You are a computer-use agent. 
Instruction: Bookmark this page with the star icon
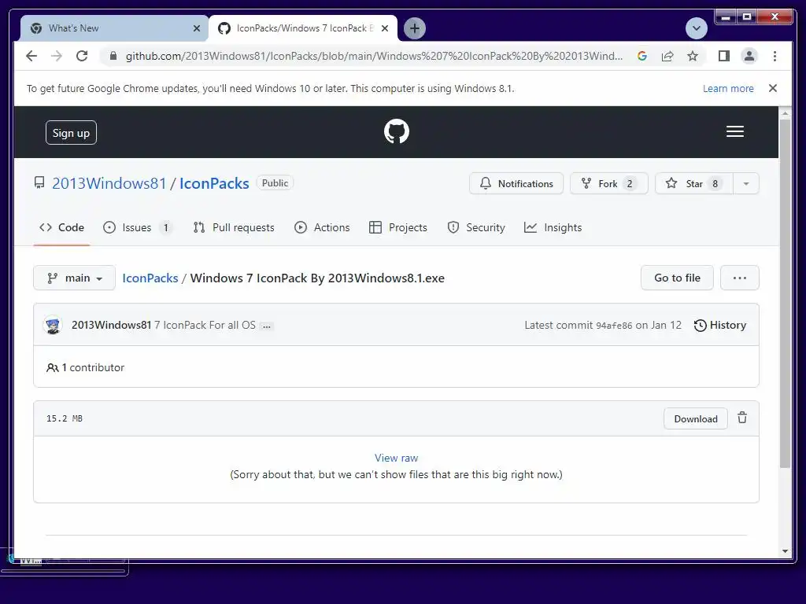click(x=693, y=56)
